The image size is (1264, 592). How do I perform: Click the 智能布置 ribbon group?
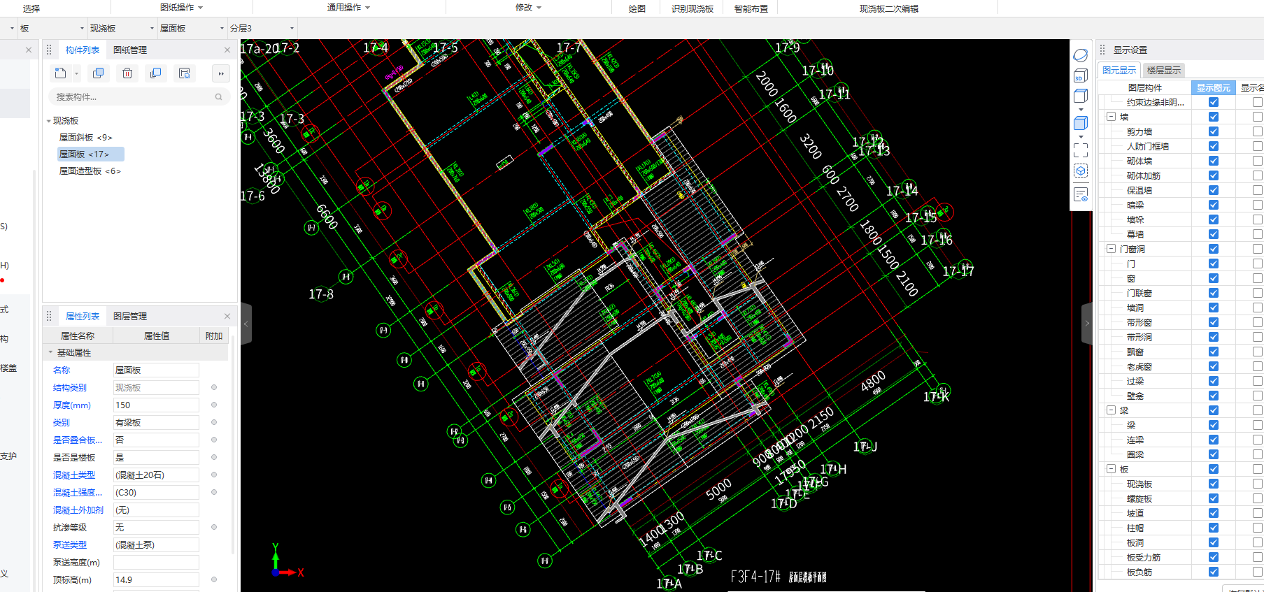[x=751, y=8]
